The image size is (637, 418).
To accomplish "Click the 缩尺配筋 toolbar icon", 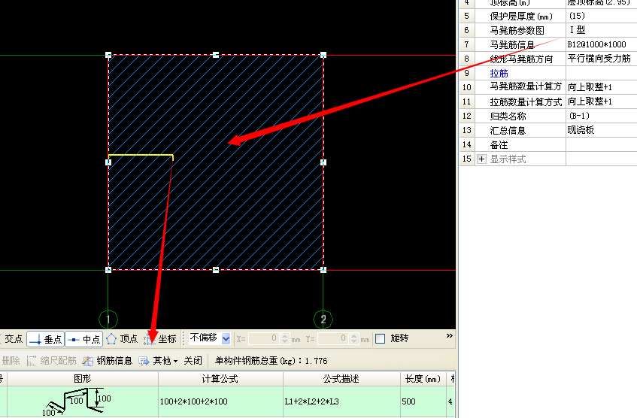I will [32, 361].
